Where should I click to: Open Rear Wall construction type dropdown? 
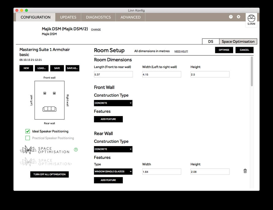[113, 149]
